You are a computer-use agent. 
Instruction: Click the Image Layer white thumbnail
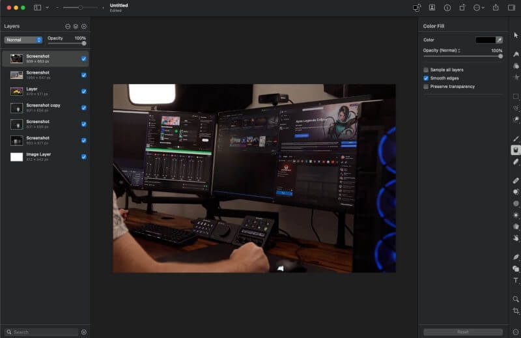17,157
